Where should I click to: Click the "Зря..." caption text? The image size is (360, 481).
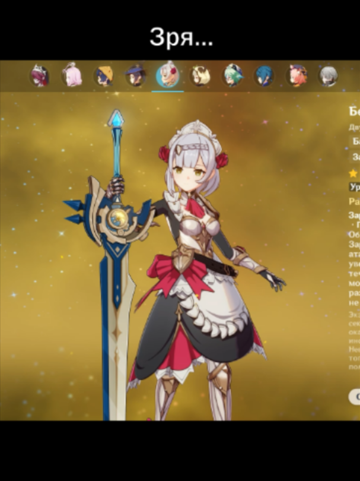[181, 37]
